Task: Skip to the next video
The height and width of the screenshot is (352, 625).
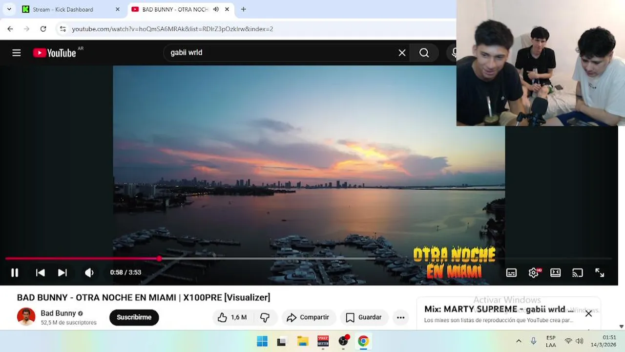Action: click(x=62, y=272)
